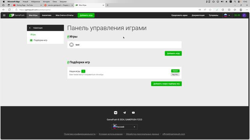Click the lock site-info icon in address bar
Screen dimensions: 250x140
point(16,10)
